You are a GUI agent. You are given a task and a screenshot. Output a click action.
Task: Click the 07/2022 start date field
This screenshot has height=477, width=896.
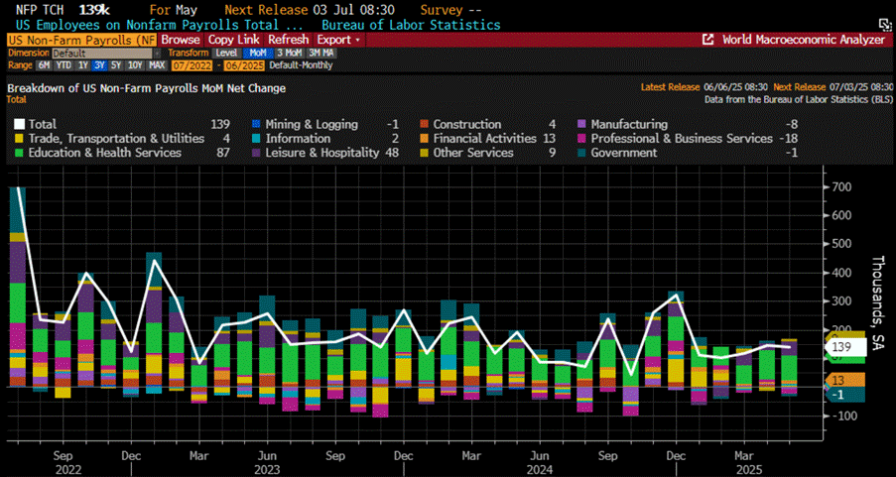coord(191,64)
